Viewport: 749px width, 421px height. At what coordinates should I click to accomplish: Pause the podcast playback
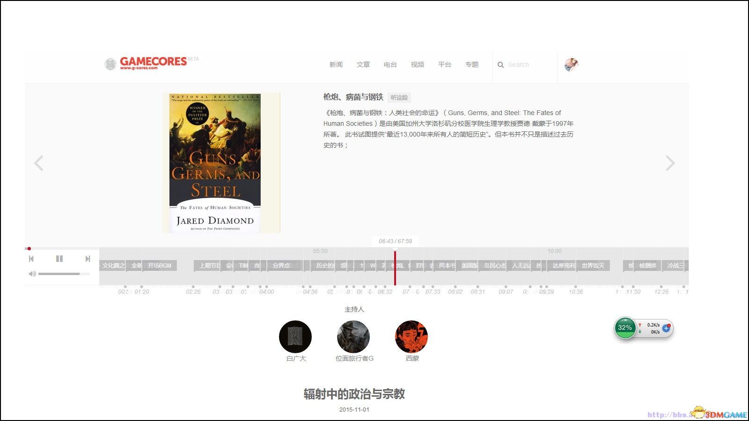(x=59, y=259)
